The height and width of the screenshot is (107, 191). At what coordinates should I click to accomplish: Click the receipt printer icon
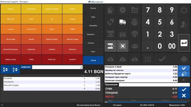[135, 34]
